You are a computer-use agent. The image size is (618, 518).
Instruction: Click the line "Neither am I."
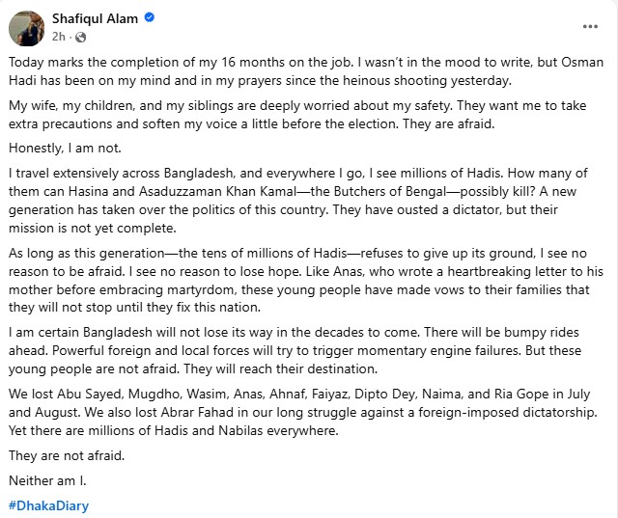[46, 479]
